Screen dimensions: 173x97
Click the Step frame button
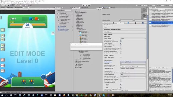(89, 5)
